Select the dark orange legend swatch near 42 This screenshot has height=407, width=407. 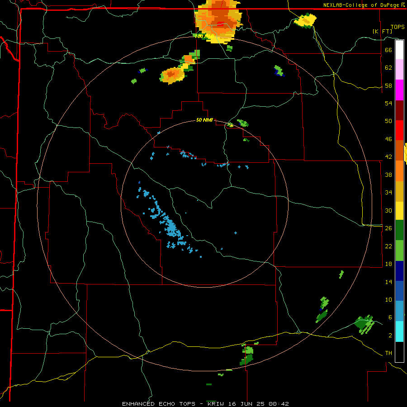pyautogui.click(x=399, y=151)
